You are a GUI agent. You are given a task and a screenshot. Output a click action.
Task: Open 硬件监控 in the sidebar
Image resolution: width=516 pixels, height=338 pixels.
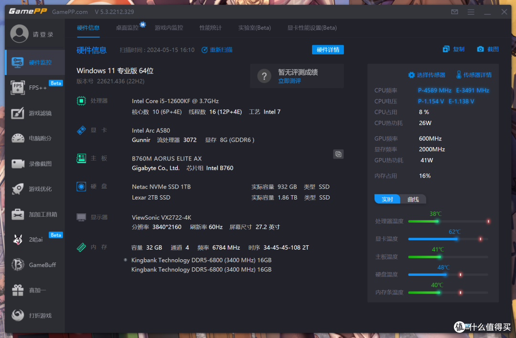coord(35,62)
